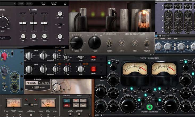Click the OUT TRIM knob
The height and width of the screenshot is (117, 195).
60,13
